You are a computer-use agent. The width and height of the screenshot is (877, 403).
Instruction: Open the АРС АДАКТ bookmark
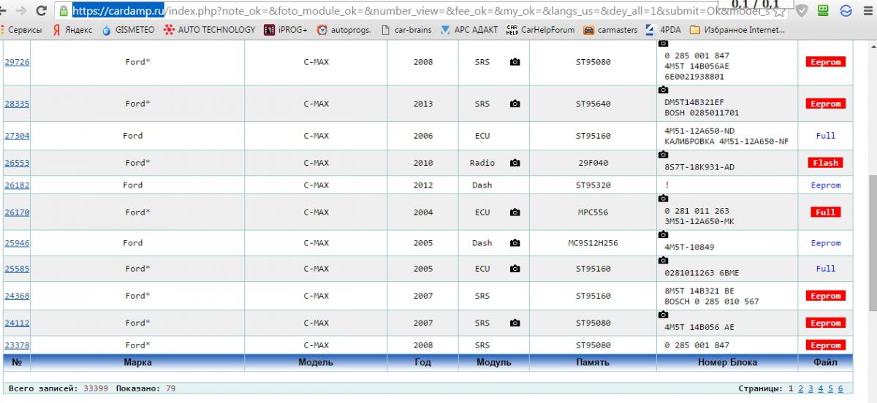coord(469,30)
